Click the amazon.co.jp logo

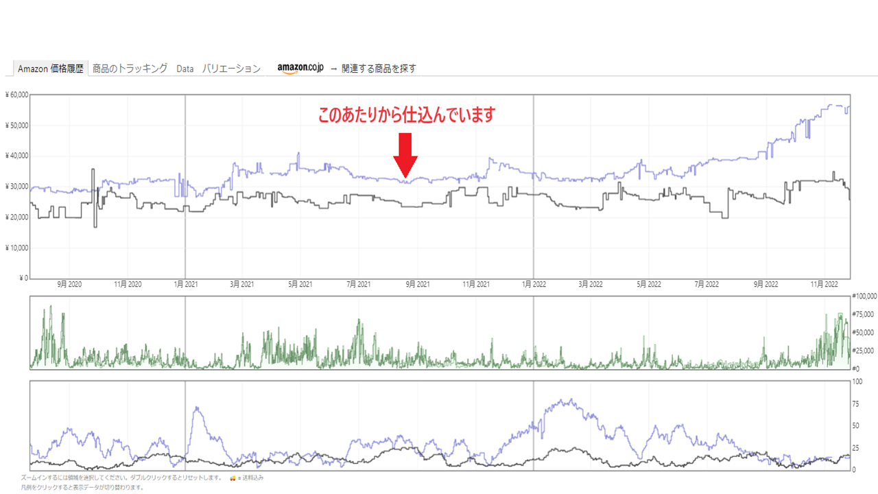click(300, 69)
